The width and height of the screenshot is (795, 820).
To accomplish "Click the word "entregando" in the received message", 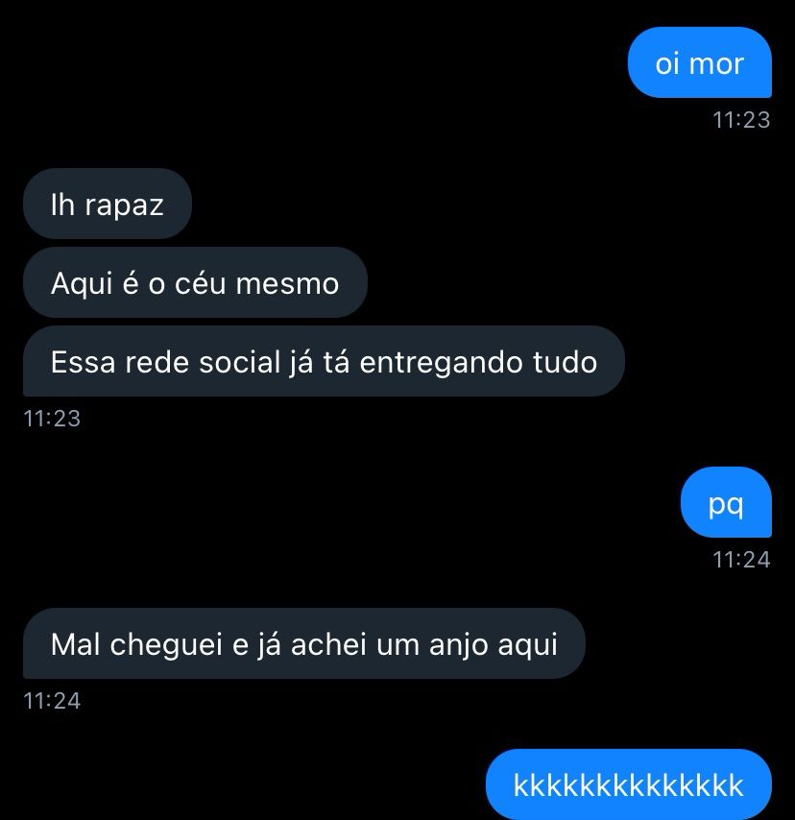I will click(441, 364).
